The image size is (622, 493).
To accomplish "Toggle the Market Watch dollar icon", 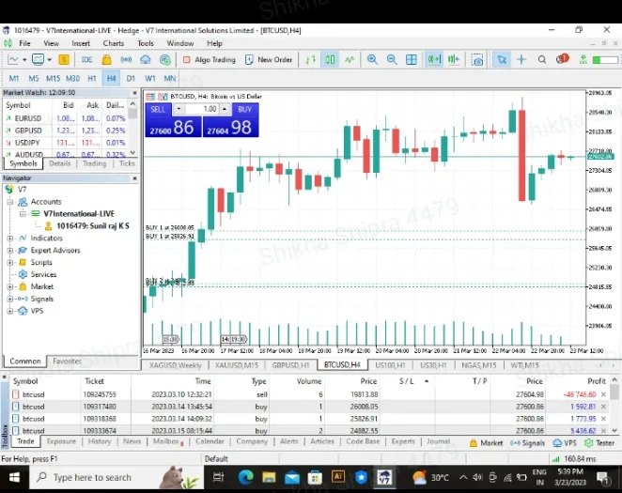I will tap(64, 60).
